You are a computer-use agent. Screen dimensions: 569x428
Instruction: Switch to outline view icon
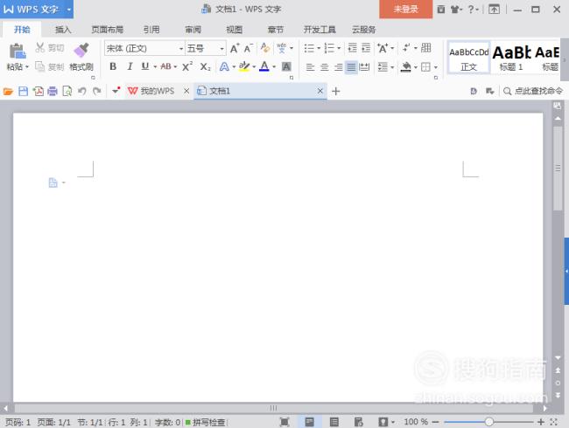[x=334, y=422]
